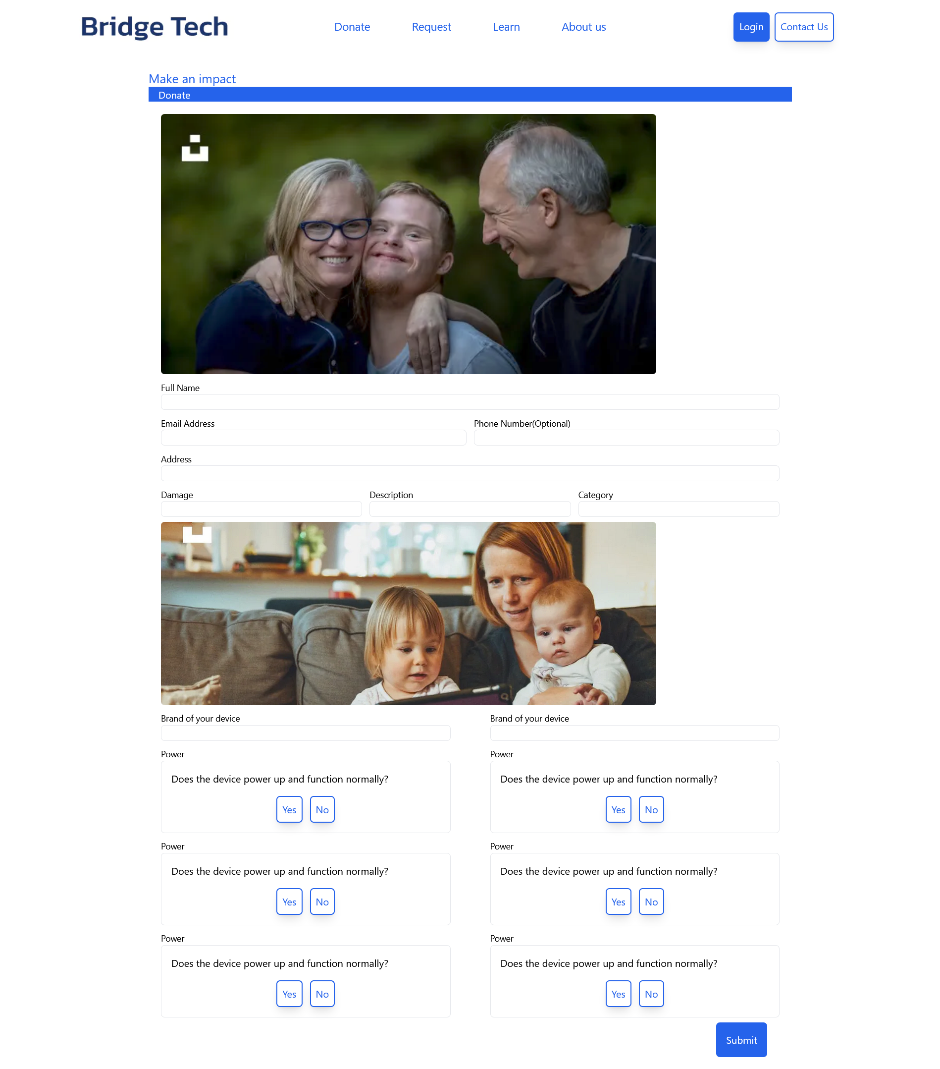Viewport: 940px width, 1069px height.
Task: Open the Learn nav link
Action: pos(506,27)
